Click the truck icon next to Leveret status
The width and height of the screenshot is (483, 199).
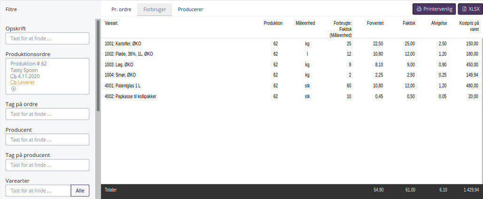point(14,82)
